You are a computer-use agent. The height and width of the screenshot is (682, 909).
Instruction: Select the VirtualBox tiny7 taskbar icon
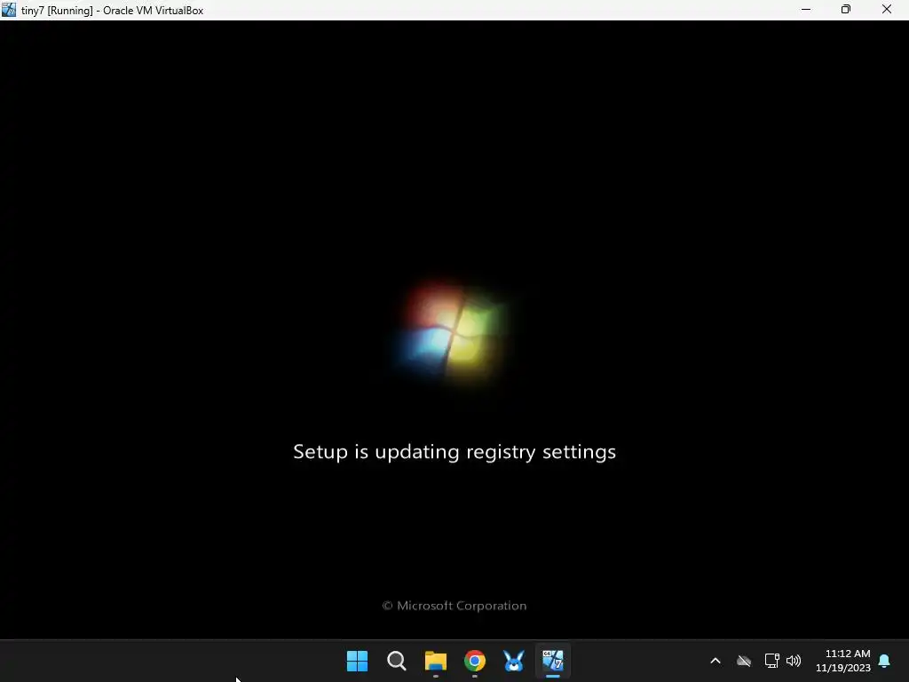553,661
